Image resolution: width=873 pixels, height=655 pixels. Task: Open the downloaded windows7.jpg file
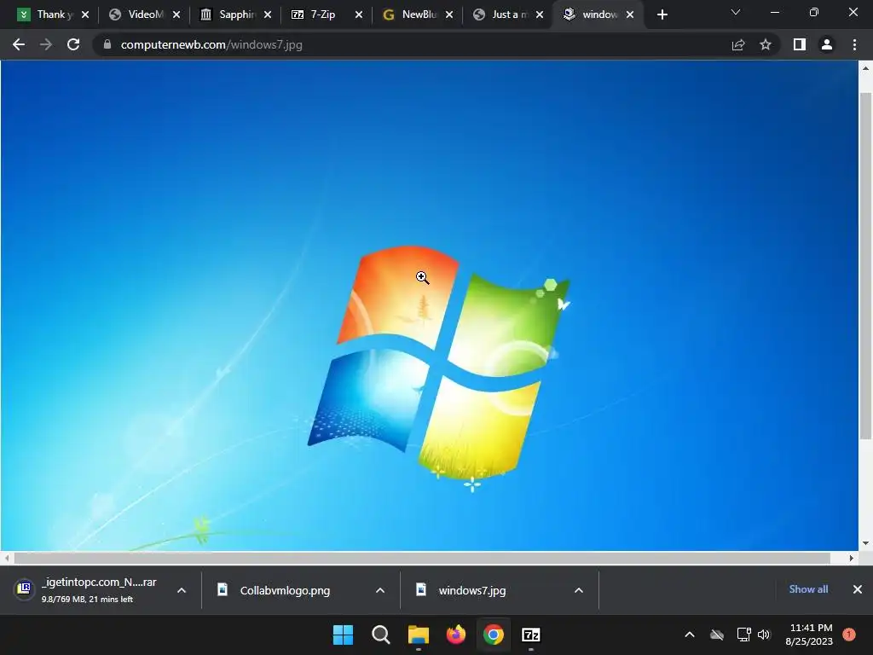[x=471, y=590]
